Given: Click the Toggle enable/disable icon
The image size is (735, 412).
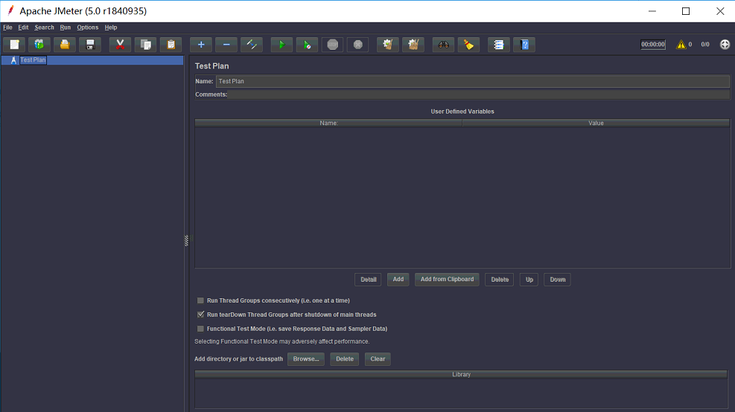Looking at the screenshot, I should tap(252, 45).
